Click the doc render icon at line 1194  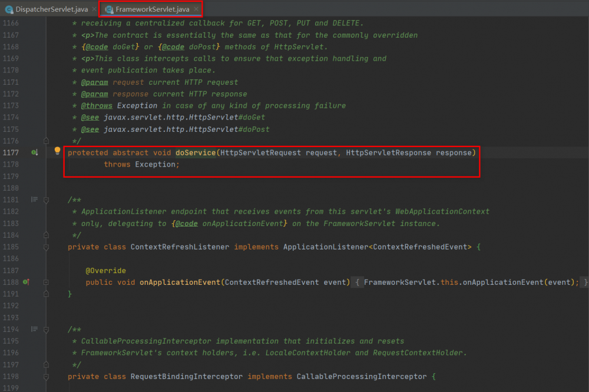34,329
